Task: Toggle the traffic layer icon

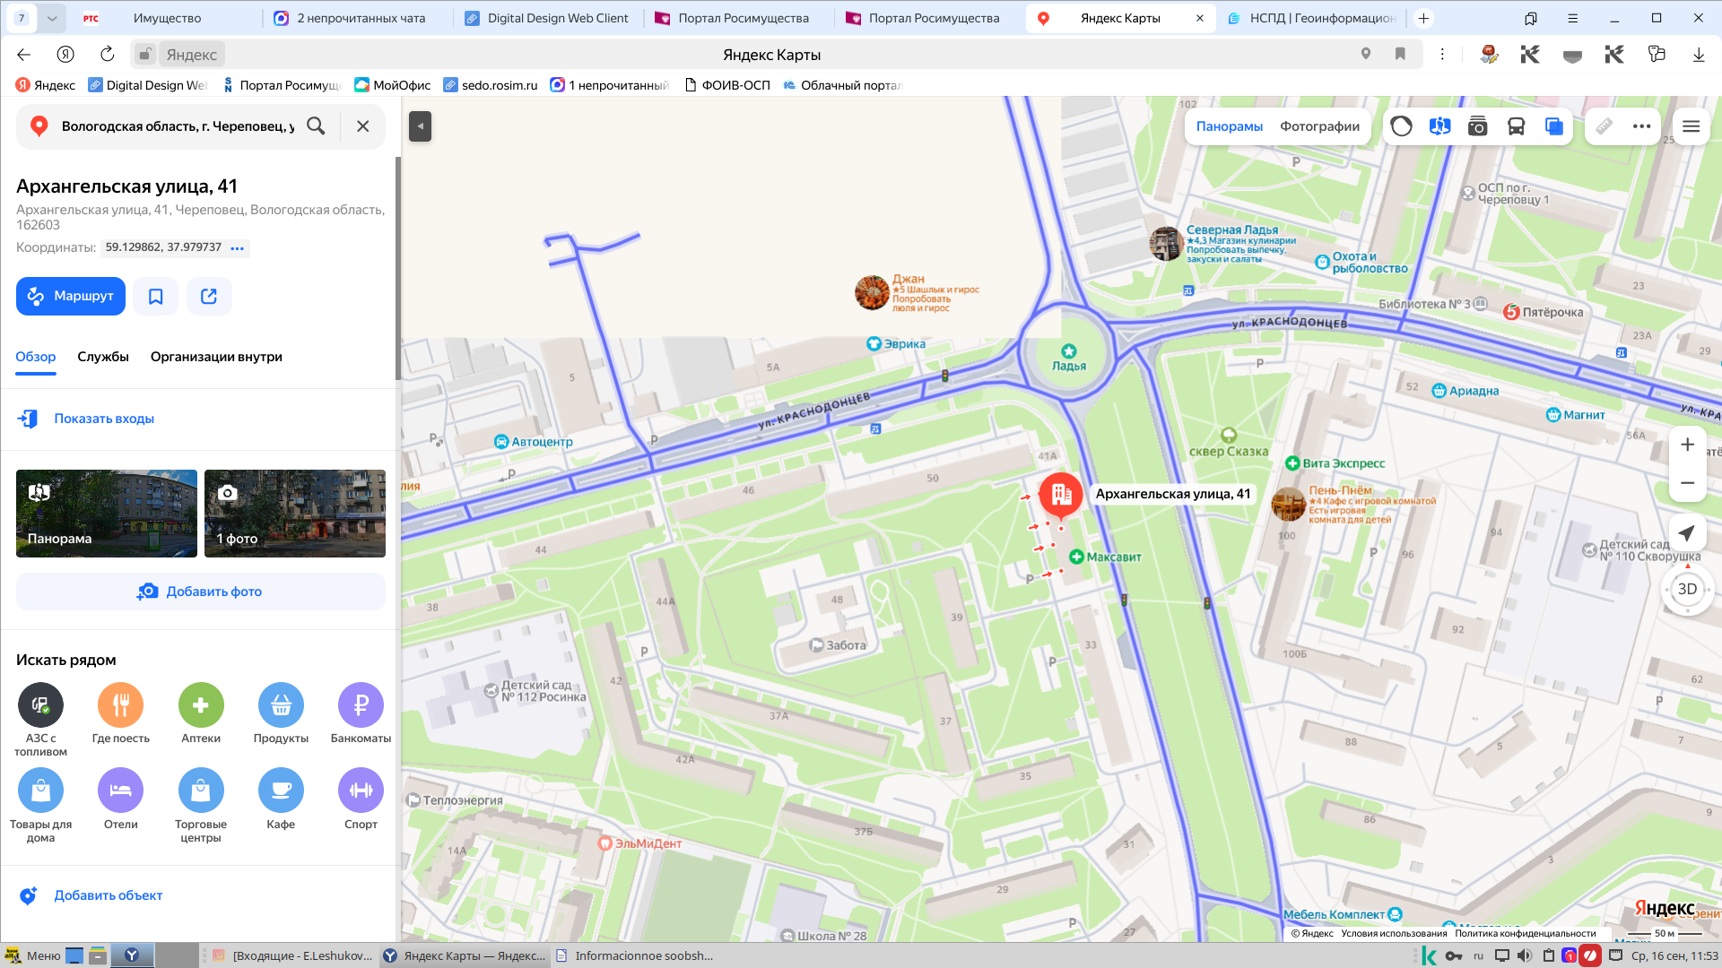Action: point(1401,126)
